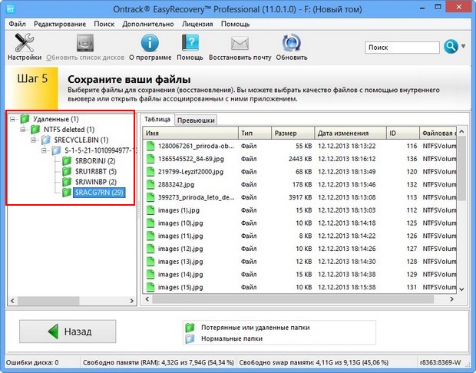Click the Ошибки диска: 0 status entry
This screenshot has width=476, height=373.
(x=32, y=362)
